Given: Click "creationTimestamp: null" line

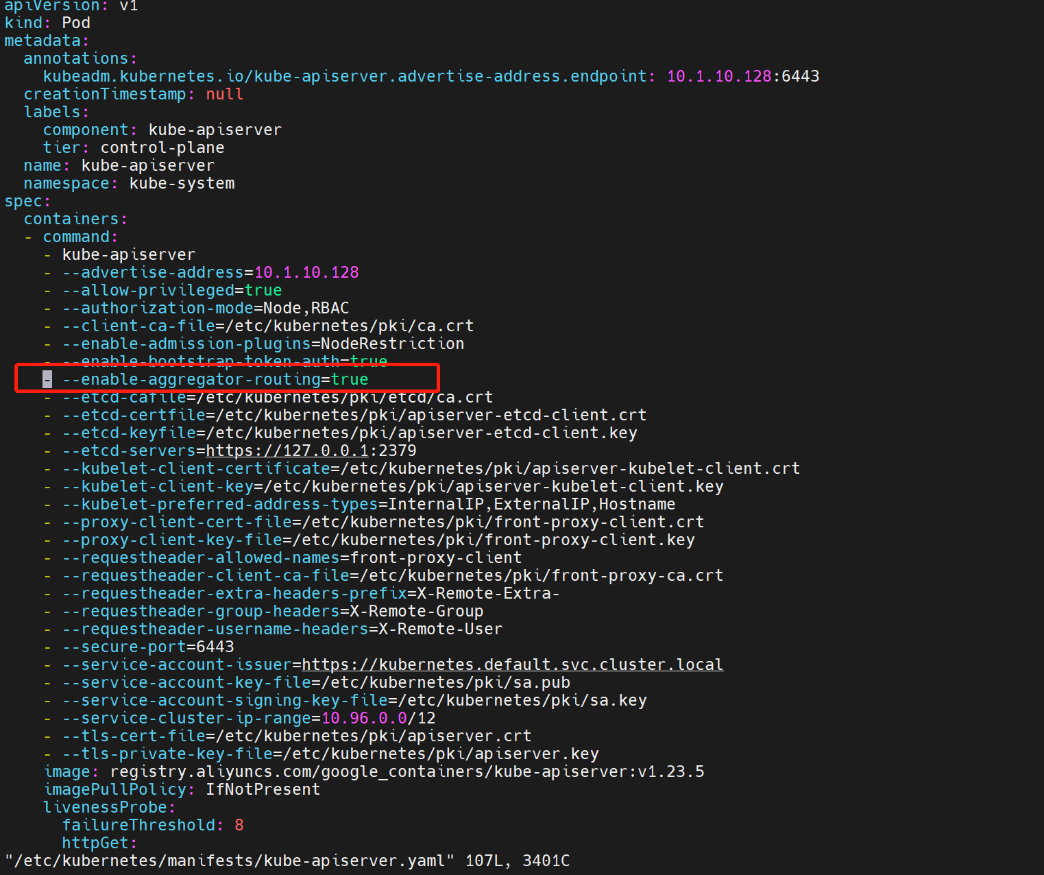Looking at the screenshot, I should [x=134, y=94].
